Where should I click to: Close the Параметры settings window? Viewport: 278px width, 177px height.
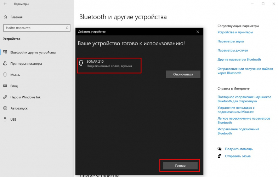[274, 4]
